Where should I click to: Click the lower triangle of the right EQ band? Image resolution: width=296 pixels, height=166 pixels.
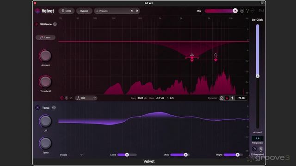[x=216, y=60]
